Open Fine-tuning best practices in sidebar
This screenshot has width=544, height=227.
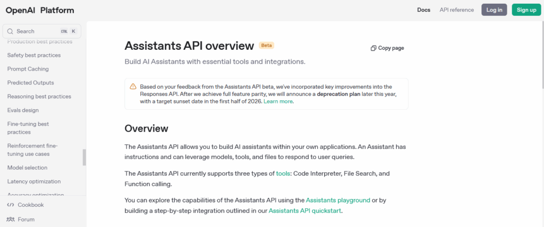pos(28,128)
